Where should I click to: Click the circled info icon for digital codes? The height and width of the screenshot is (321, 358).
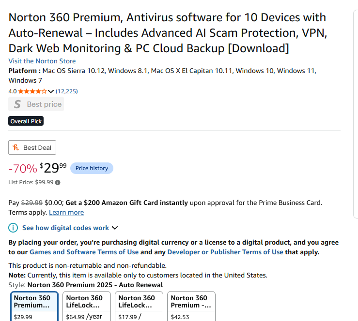pyautogui.click(x=13, y=228)
